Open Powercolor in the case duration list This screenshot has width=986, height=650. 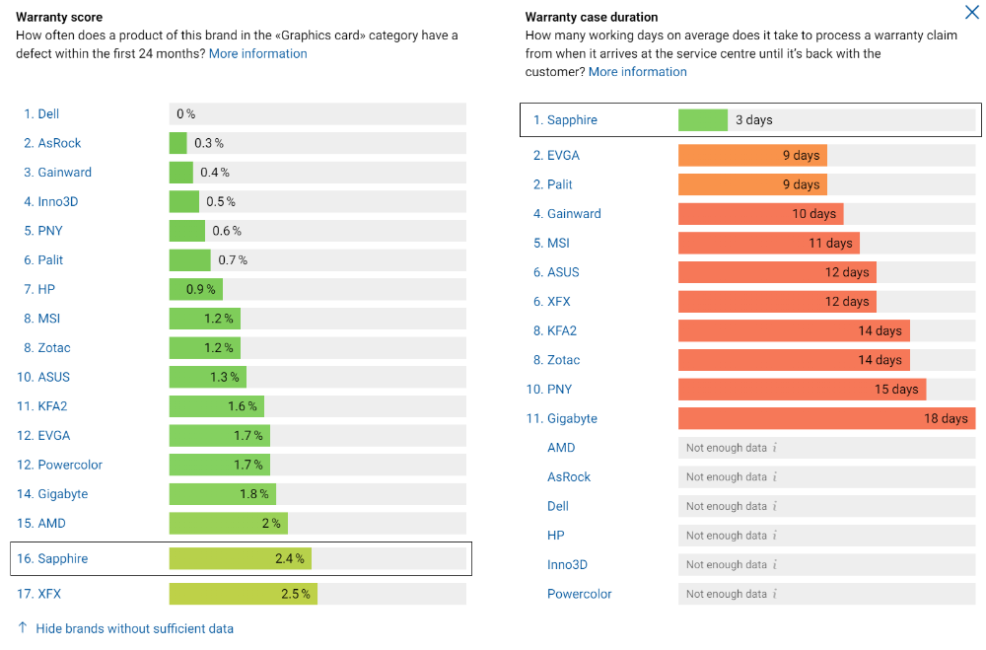tap(579, 594)
